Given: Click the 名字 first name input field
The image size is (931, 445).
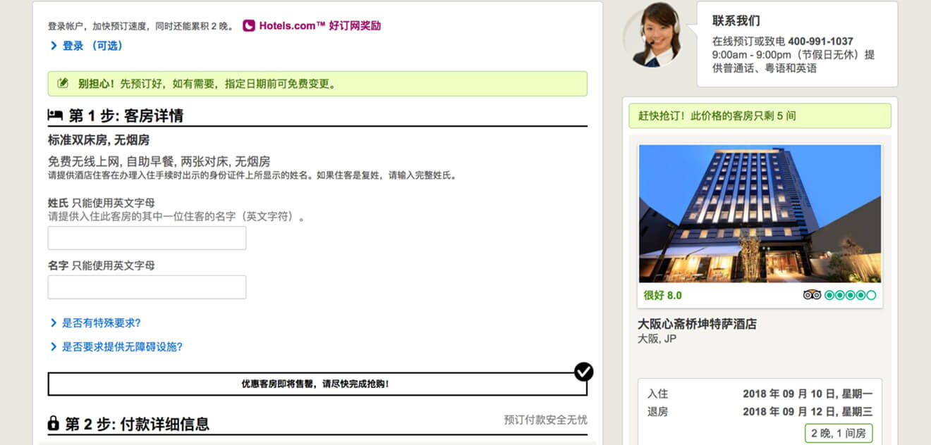Looking at the screenshot, I should [147, 287].
